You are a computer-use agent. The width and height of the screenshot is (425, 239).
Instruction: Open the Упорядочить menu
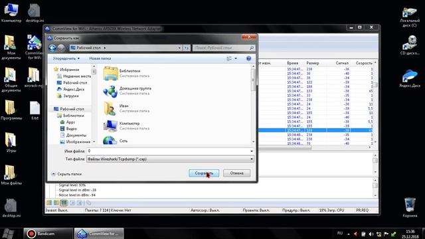[x=66, y=58]
